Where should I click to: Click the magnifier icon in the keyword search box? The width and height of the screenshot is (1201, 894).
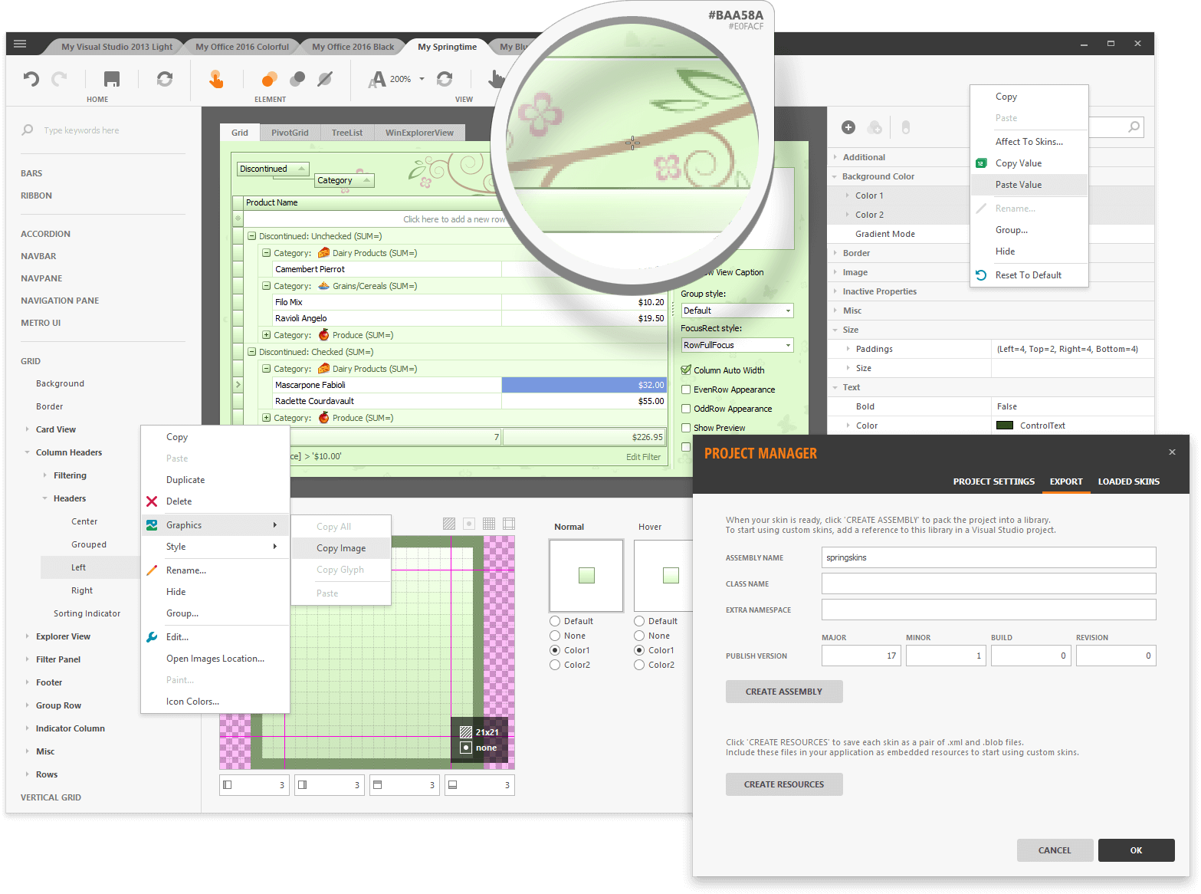click(x=28, y=130)
